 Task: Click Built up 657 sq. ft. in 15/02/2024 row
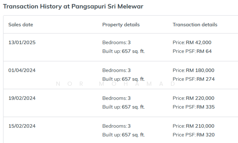point(123,135)
